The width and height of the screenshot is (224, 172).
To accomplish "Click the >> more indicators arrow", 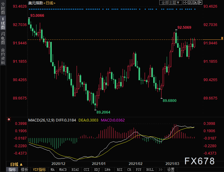I will (x=160, y=170).
